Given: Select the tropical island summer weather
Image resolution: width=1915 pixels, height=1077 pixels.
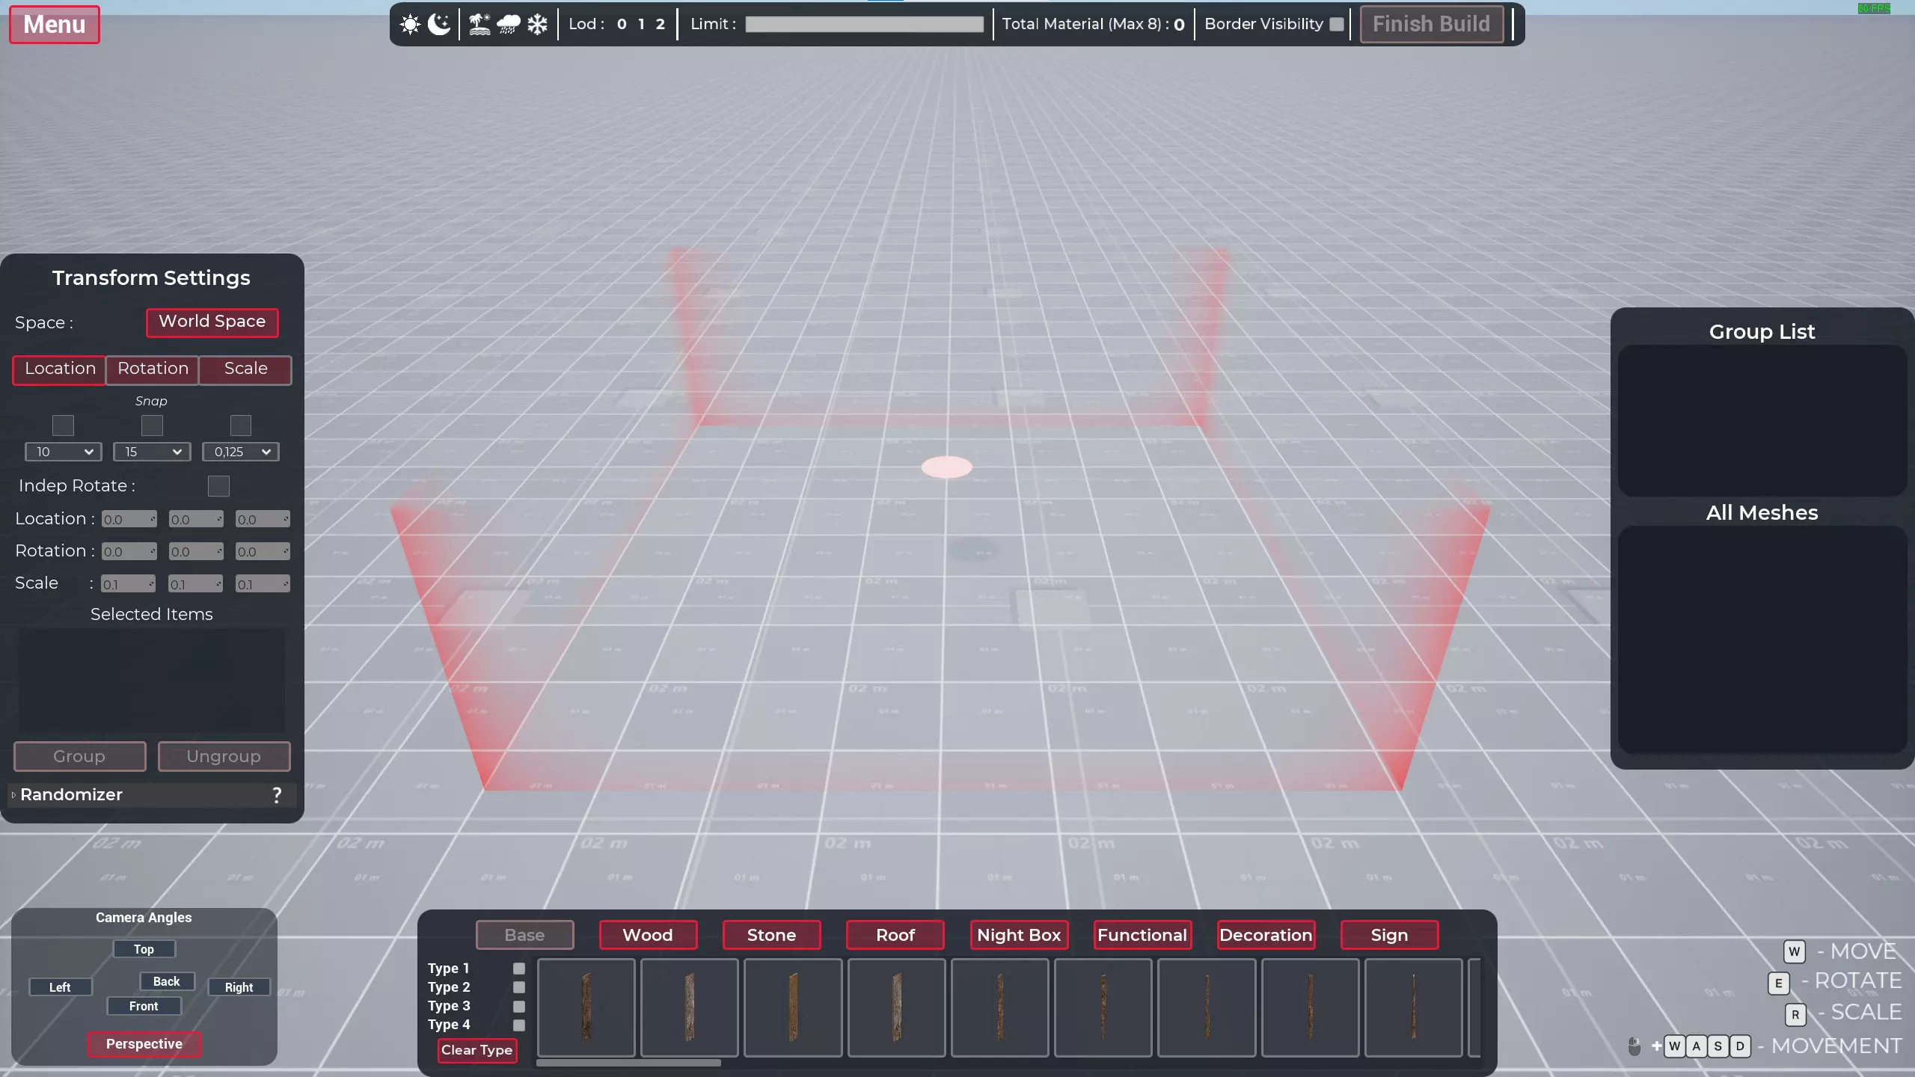Looking at the screenshot, I should (x=479, y=24).
